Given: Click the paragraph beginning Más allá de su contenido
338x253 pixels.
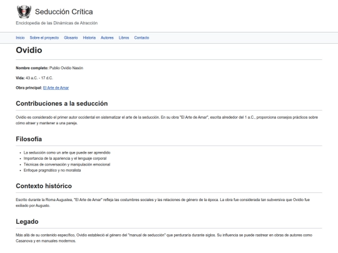Looking at the screenshot, I should pos(164,238).
